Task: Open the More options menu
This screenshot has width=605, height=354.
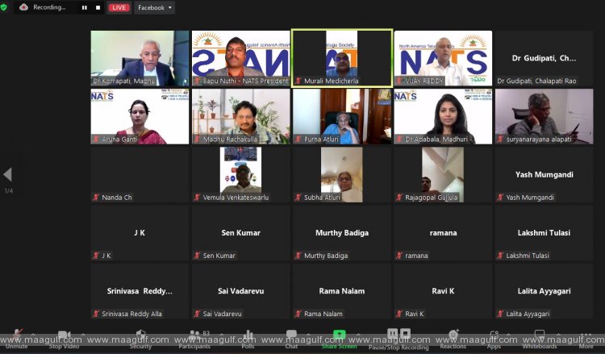Action: point(586,335)
